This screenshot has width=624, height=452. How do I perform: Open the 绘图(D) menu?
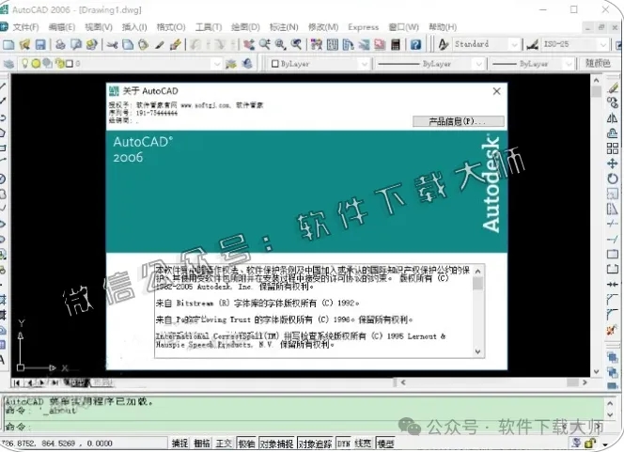point(245,27)
